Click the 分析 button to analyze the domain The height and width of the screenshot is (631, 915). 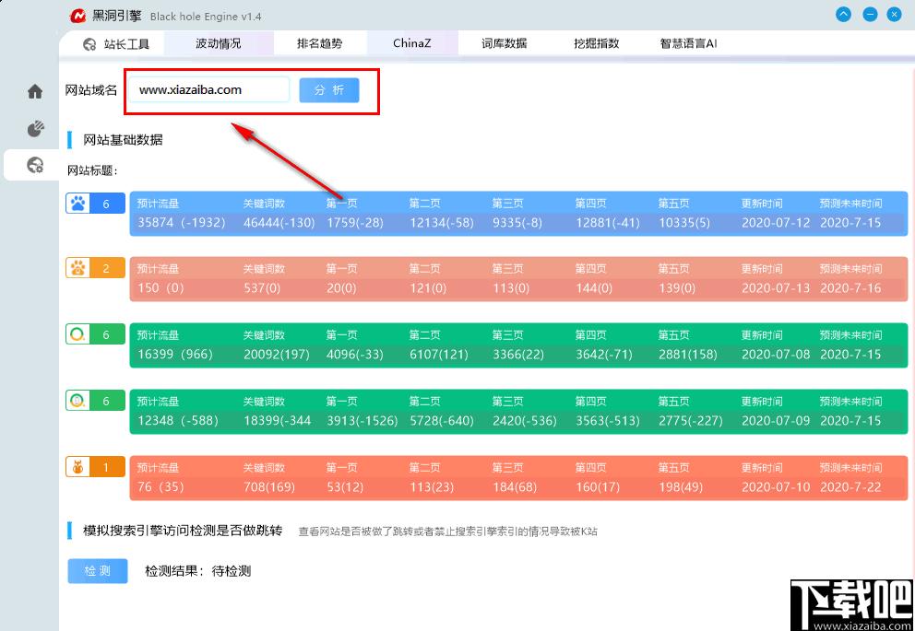(x=329, y=90)
